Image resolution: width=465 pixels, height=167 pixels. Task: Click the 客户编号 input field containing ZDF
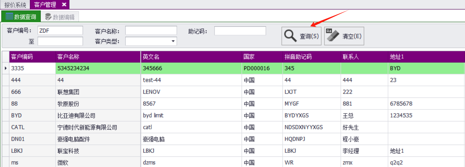[x=60, y=31]
